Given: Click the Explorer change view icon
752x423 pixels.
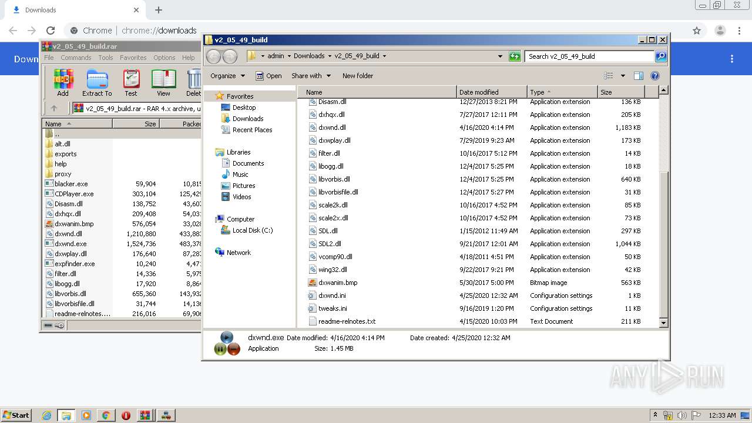Looking at the screenshot, I should click(x=609, y=76).
